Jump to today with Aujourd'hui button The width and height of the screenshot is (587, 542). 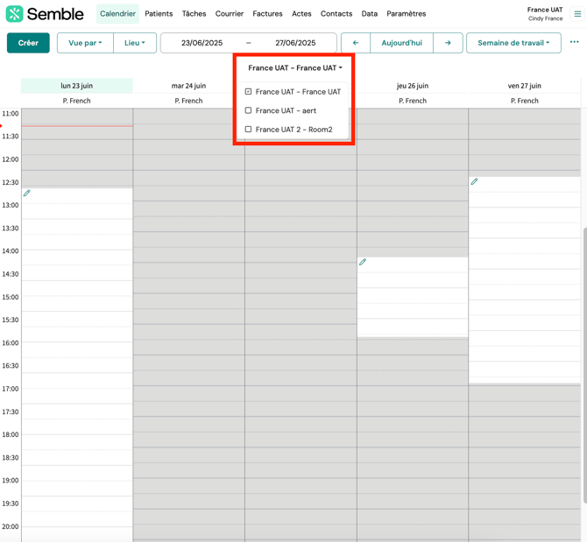(401, 43)
